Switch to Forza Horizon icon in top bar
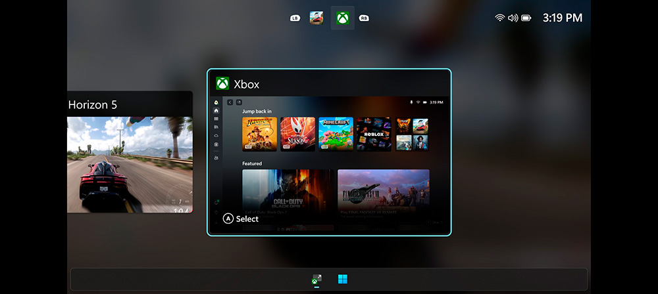Screen dimensions: 658x294 click(x=316, y=18)
